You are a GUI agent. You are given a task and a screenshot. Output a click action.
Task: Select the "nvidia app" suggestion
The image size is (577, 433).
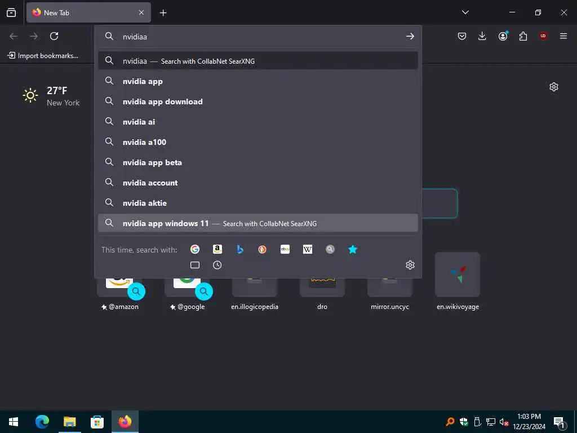pos(258,81)
